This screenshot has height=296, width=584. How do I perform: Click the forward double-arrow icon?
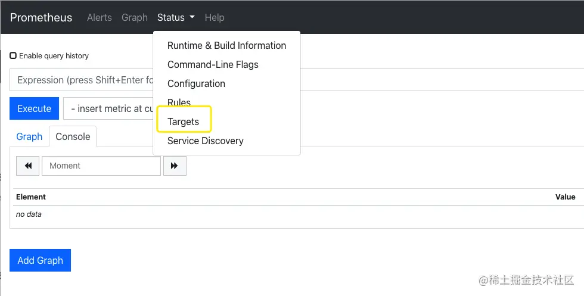point(174,166)
